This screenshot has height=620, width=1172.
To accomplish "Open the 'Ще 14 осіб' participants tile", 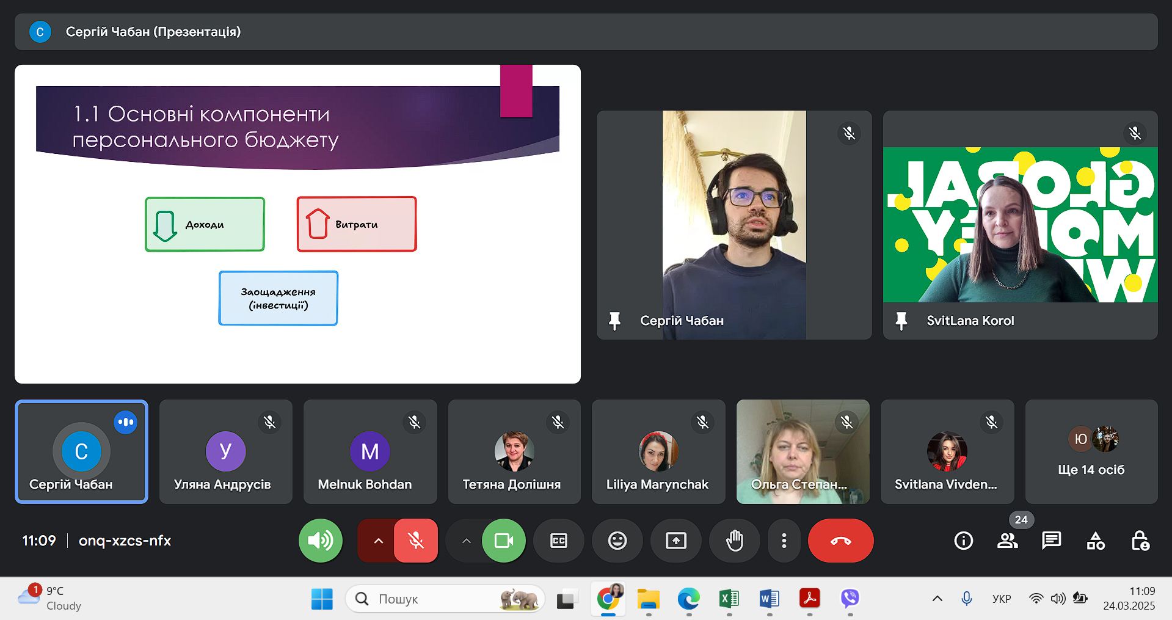I will point(1091,452).
